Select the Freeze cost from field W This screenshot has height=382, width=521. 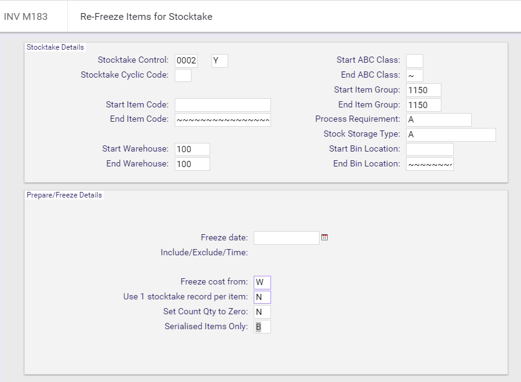click(x=262, y=283)
